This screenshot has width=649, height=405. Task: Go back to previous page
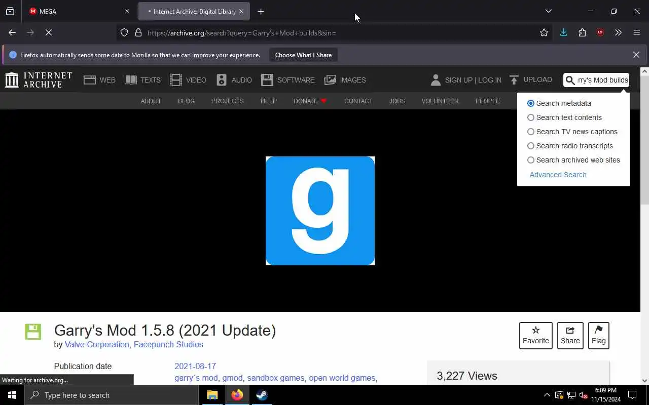coord(12,32)
